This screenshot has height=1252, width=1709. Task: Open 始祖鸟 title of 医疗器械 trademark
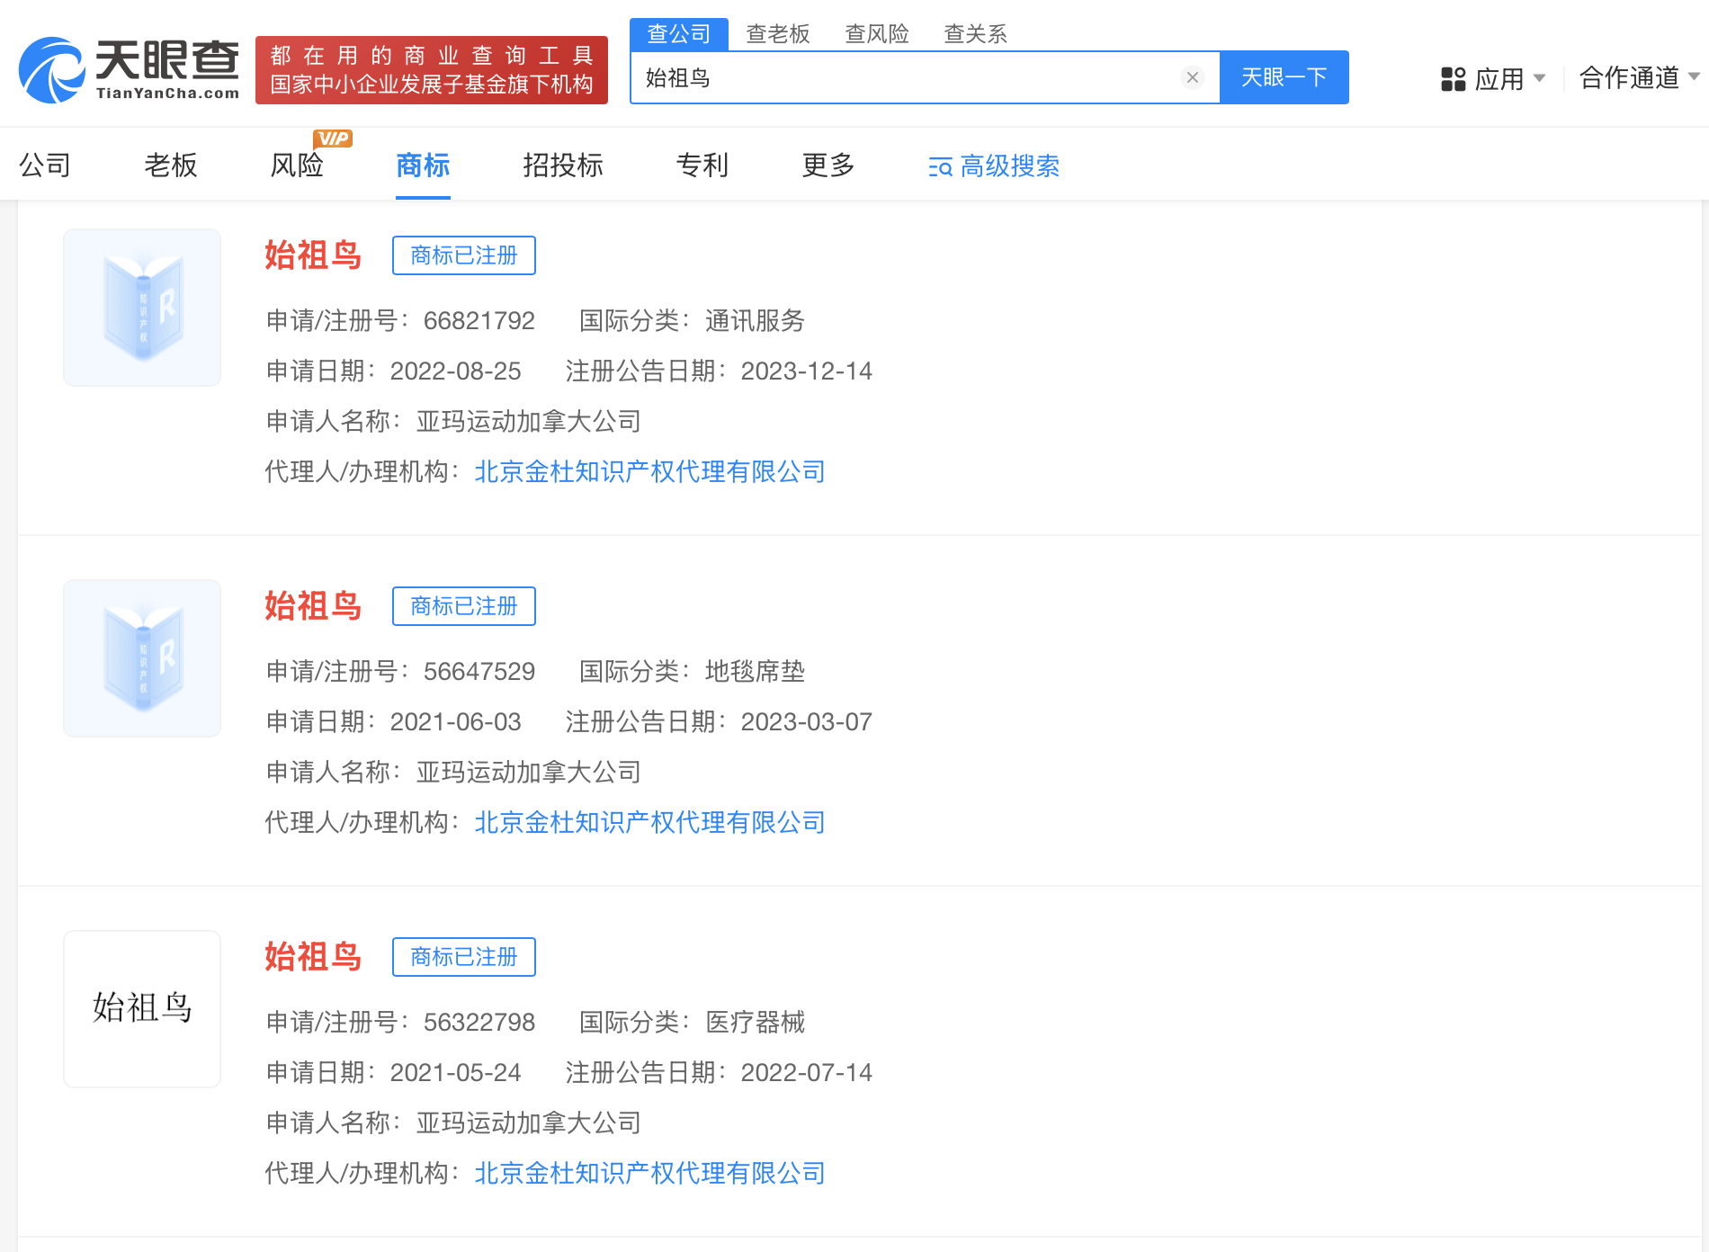[x=313, y=957]
